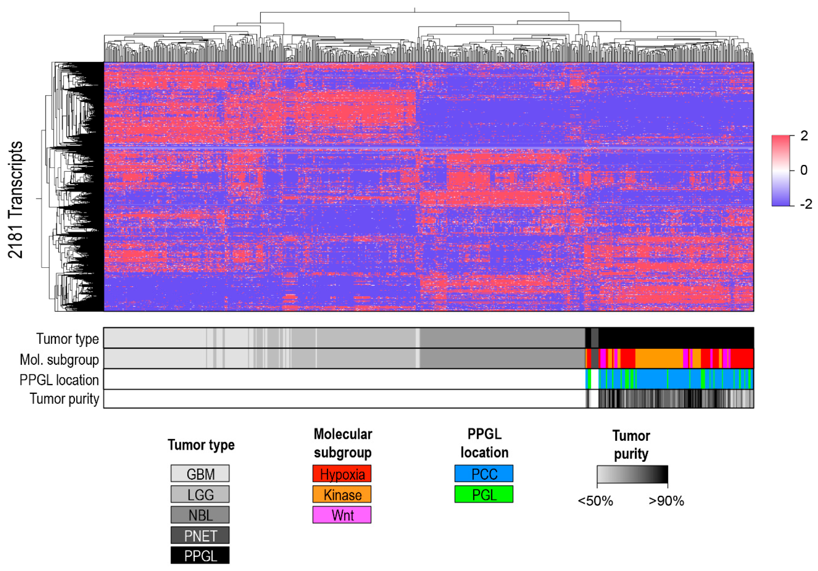Click the red-blue expression color scale bar
This screenshot has width=818, height=571.
point(781,171)
